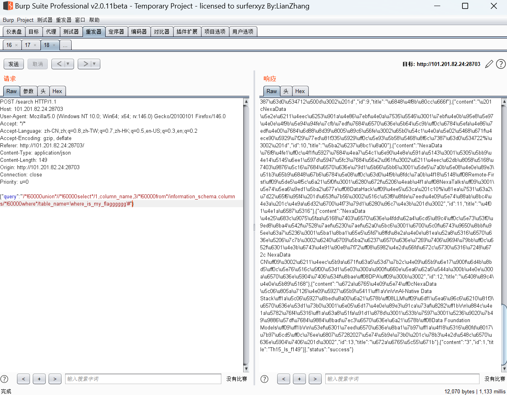This screenshot has width=507, height=395.
Task: Click request search next match button
Action: click(55, 379)
